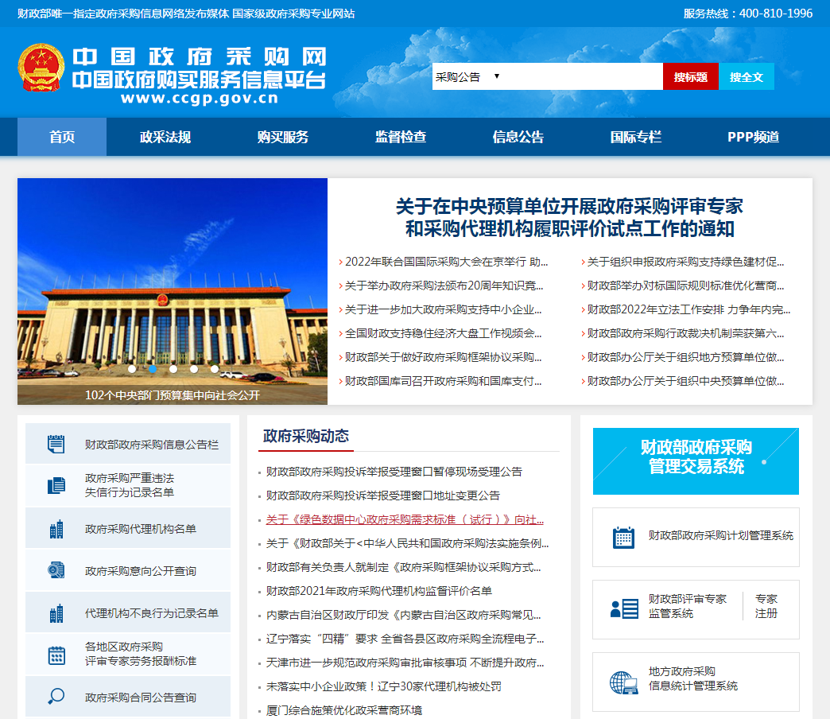Open 全国财政支持稳住经济大盘工作视频会 link

point(443,333)
